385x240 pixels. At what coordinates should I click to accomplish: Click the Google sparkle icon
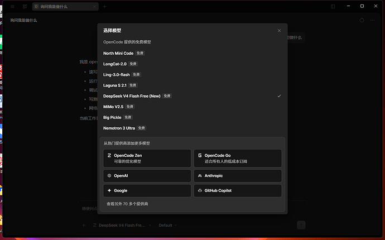pyautogui.click(x=109, y=190)
